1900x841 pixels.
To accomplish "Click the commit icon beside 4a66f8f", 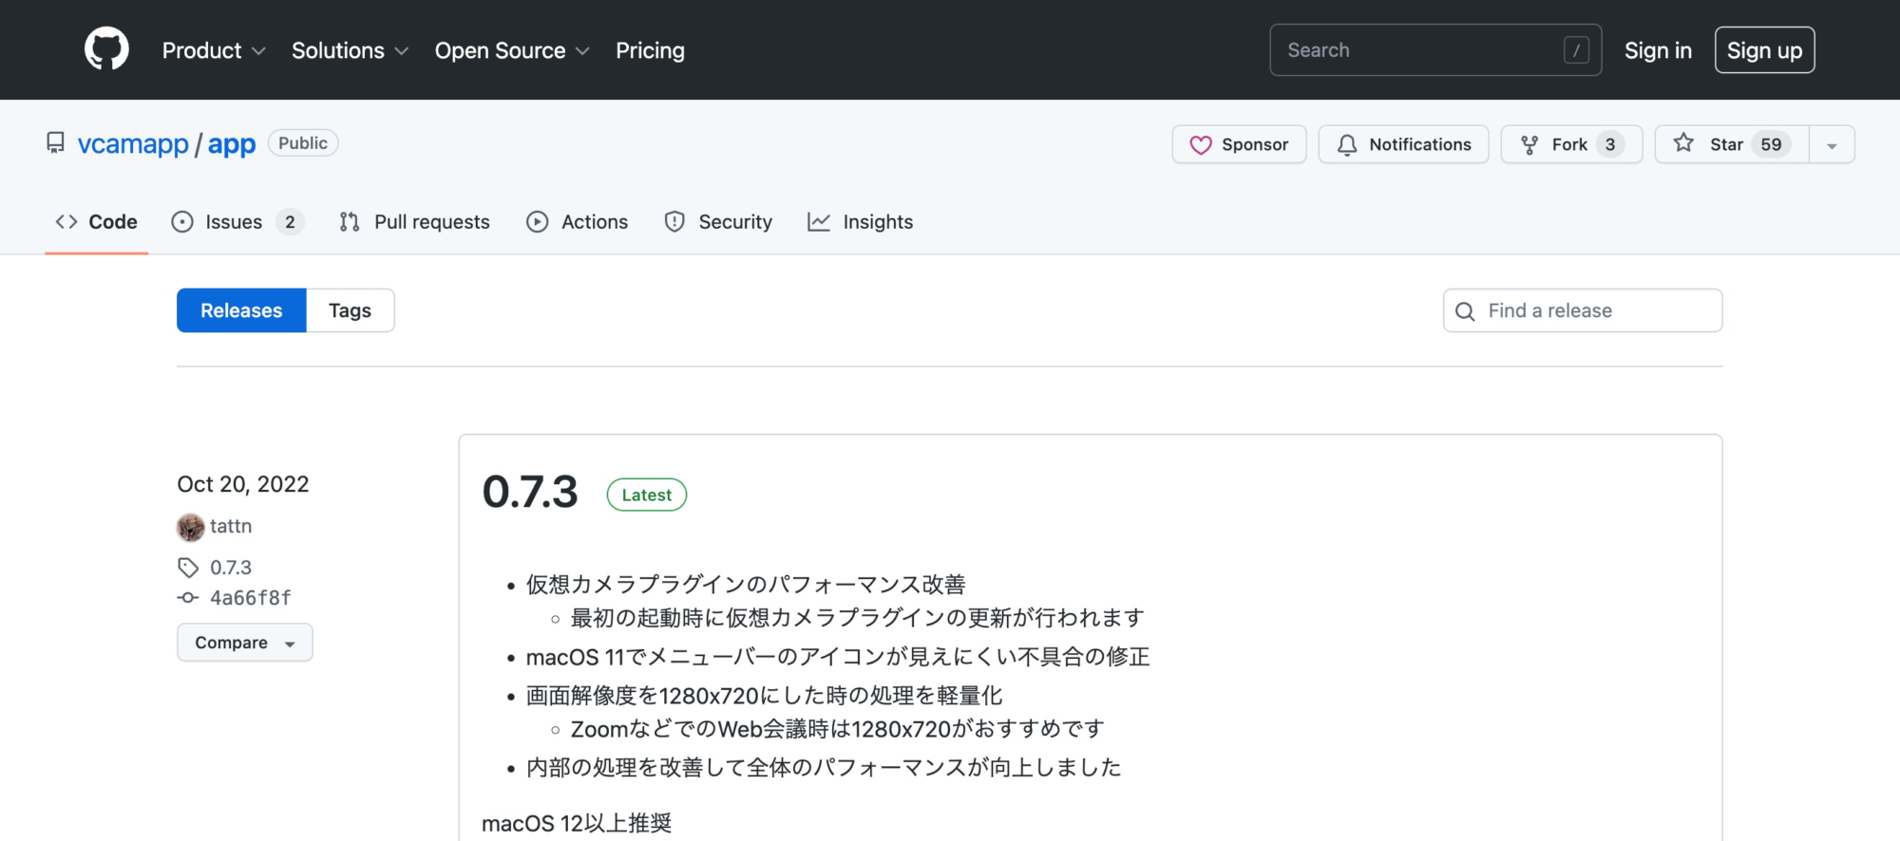I will pos(188,598).
